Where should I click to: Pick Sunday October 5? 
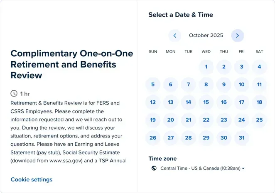click(153, 84)
